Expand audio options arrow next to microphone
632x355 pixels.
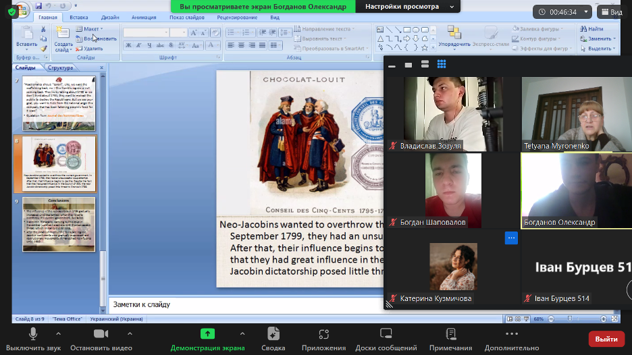pyautogui.click(x=58, y=333)
